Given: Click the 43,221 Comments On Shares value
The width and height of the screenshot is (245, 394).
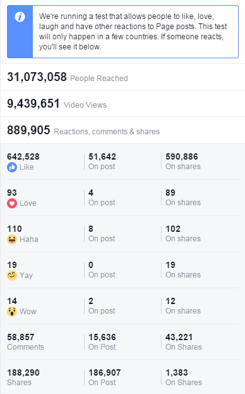Looking at the screenshot, I should click(179, 337).
